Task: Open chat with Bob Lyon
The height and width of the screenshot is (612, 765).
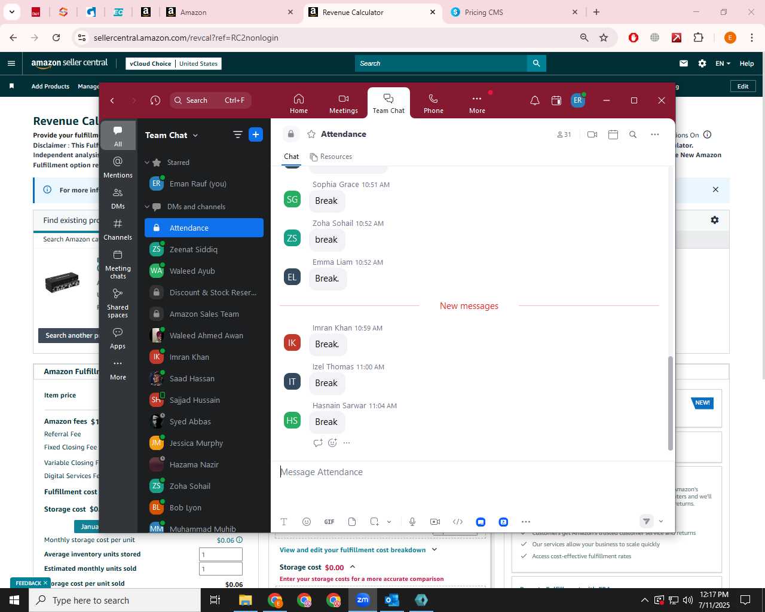Action: 204,507
